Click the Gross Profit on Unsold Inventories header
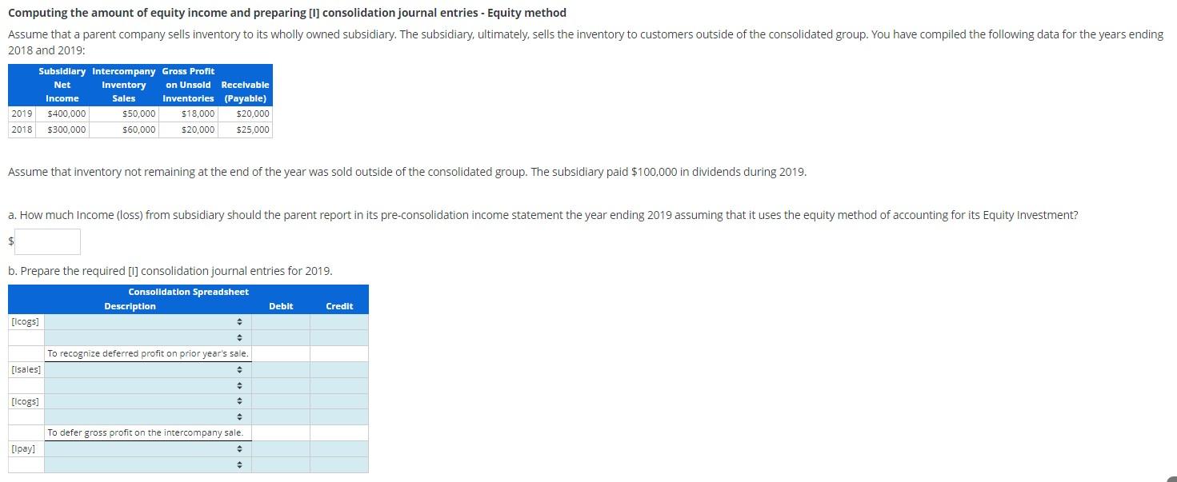Viewport: 1177px width, 482px height. [x=188, y=85]
